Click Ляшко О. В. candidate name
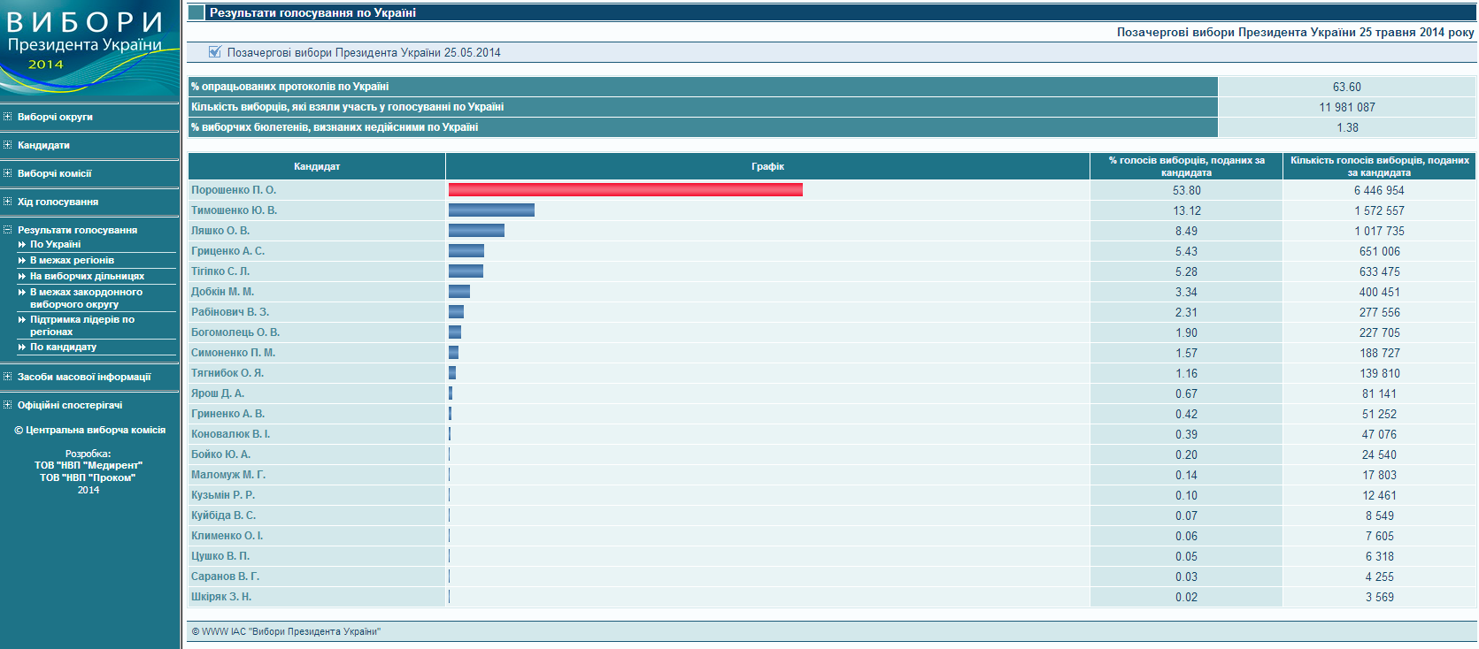The height and width of the screenshot is (649, 1479). pos(220,231)
